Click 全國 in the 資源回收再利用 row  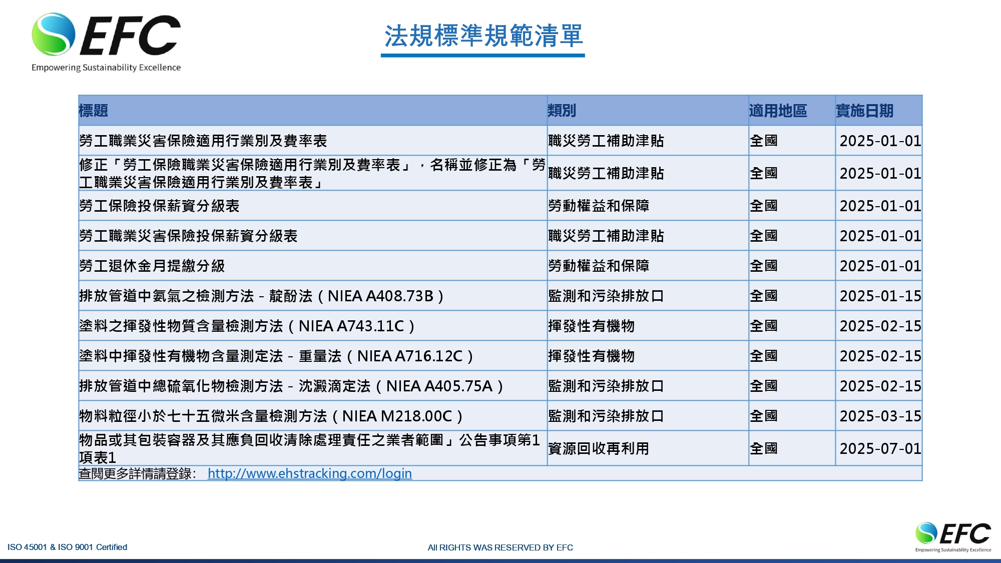click(763, 448)
